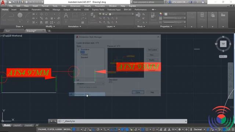Image resolution: width=235 pixels, height=132 pixels.
Task: Open the Format menu
Action: click(x=45, y=6)
